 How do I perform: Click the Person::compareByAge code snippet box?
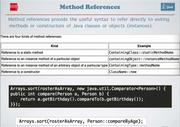tap(81, 121)
